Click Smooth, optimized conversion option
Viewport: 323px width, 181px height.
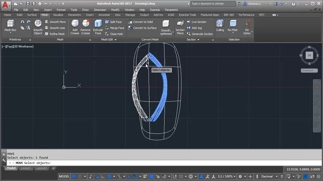[166, 27]
